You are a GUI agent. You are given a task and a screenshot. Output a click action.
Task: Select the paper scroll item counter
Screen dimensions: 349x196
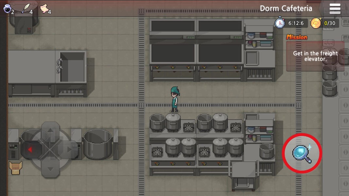point(45,9)
